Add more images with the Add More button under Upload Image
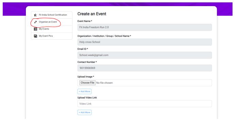240x139 pixels. click(84, 91)
